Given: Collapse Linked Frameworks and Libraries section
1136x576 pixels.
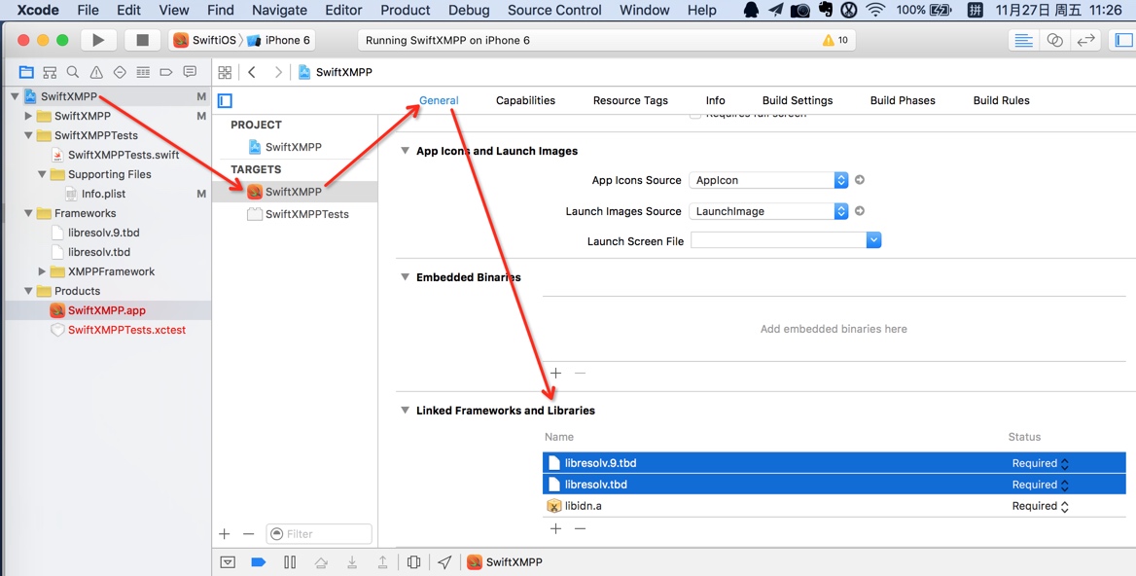Looking at the screenshot, I should point(405,410).
